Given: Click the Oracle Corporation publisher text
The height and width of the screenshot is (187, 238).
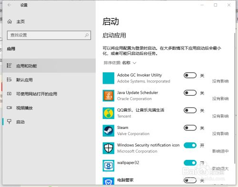Looking at the screenshot, I should (134, 98).
